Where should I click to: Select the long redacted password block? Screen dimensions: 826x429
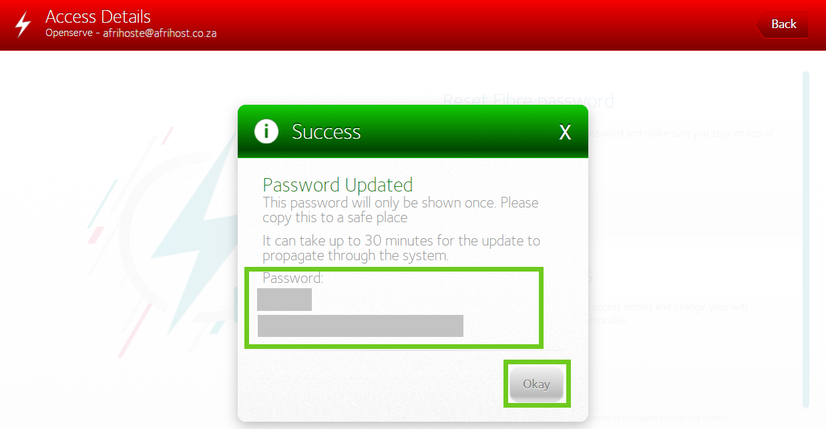coord(361,326)
